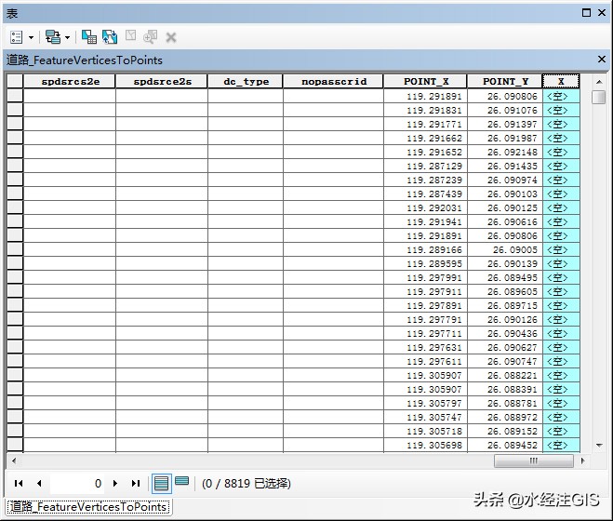Open the Table Options menu icon
The height and width of the screenshot is (521, 613).
16,37
